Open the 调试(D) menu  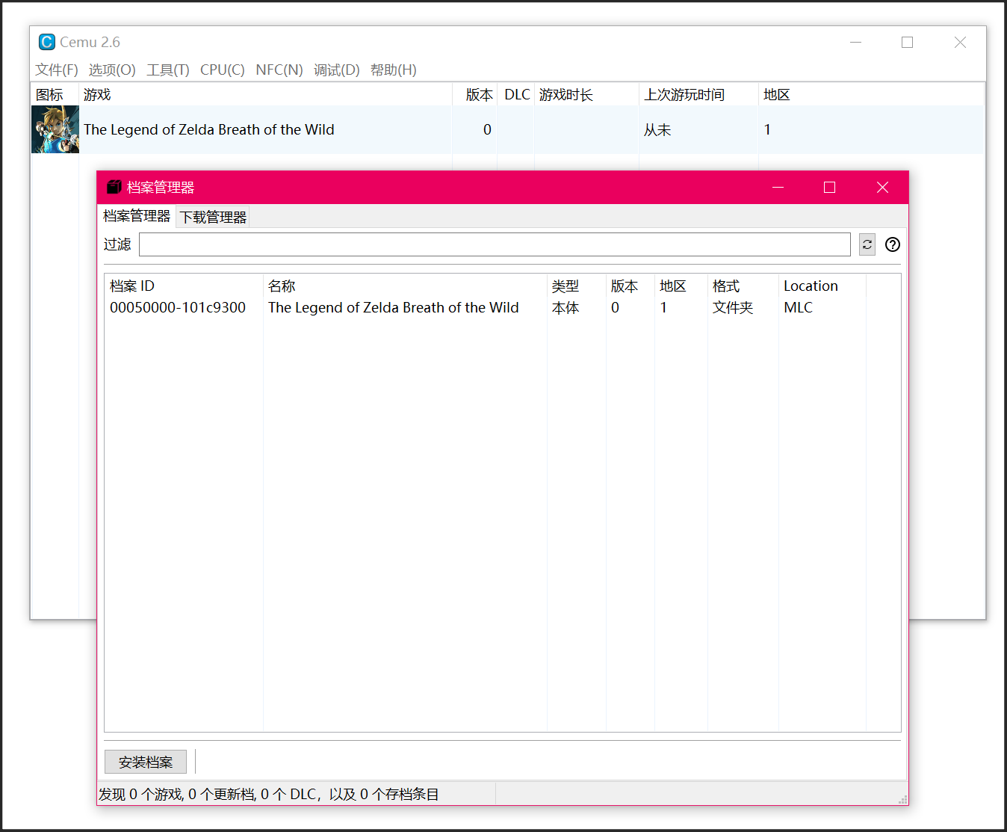coord(336,70)
